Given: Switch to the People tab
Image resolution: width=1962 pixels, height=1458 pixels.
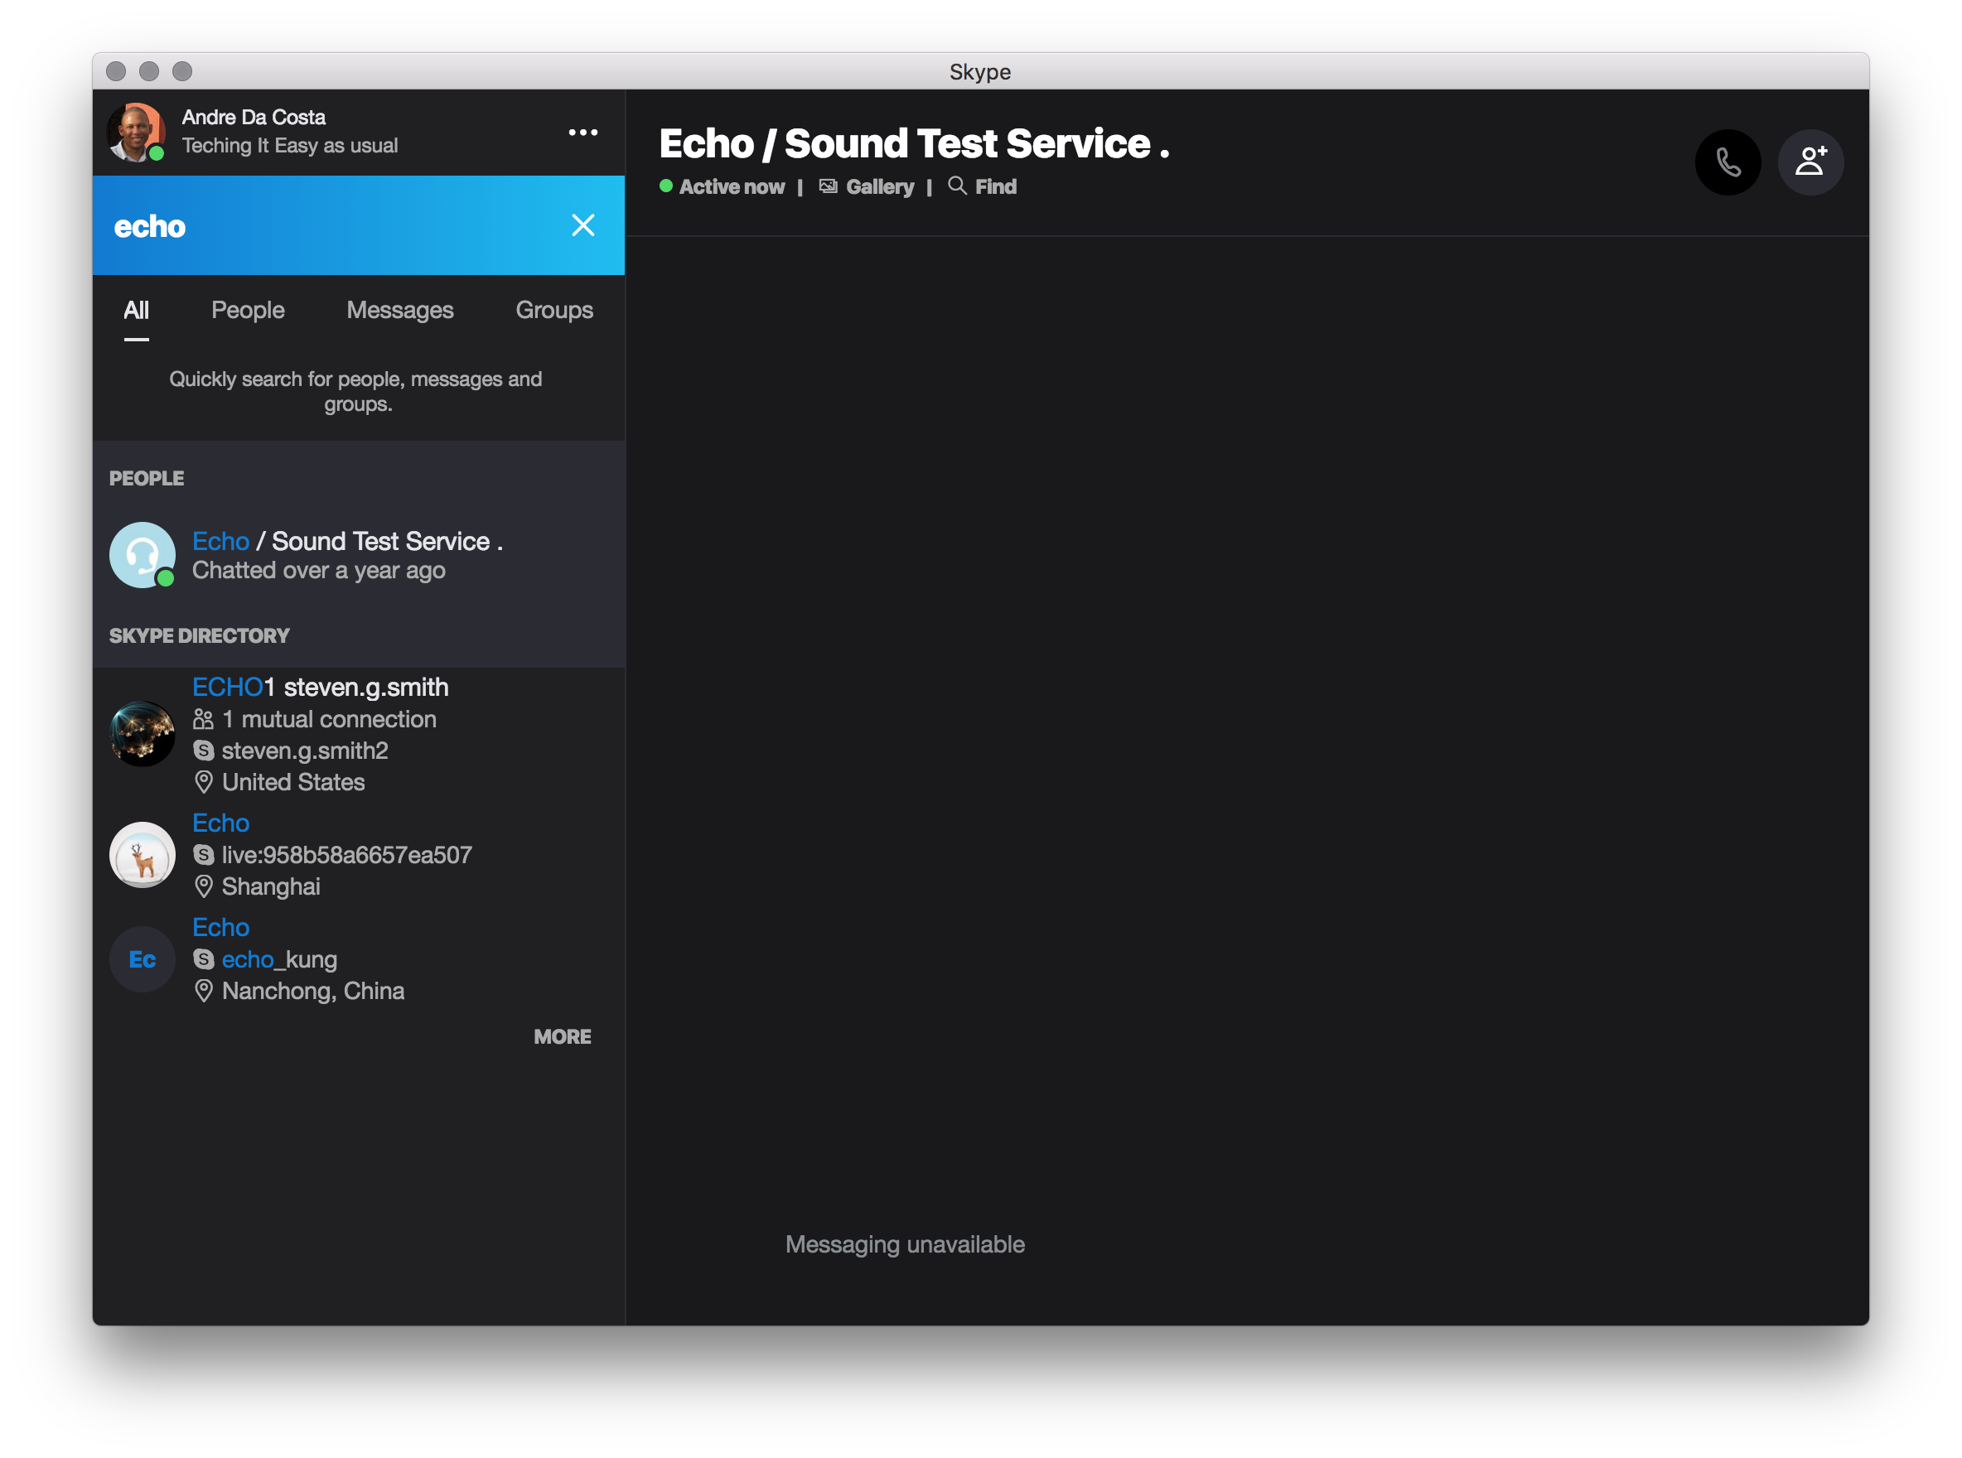Looking at the screenshot, I should (x=248, y=311).
